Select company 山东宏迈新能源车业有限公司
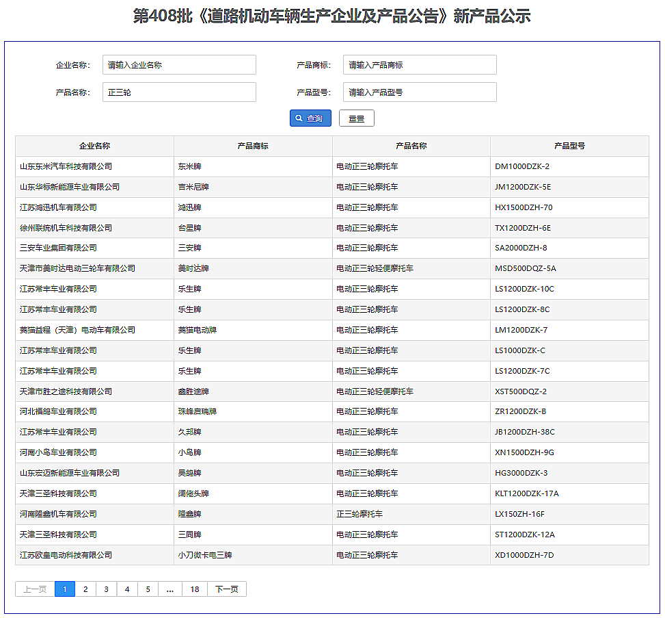Viewport: 665px width, 618px height. (70, 473)
